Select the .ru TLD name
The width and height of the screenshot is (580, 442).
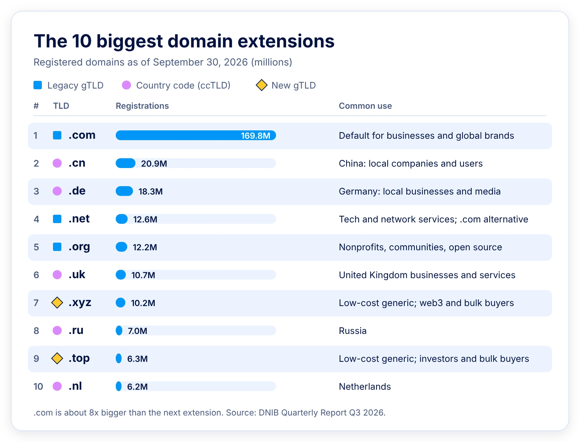click(x=76, y=330)
